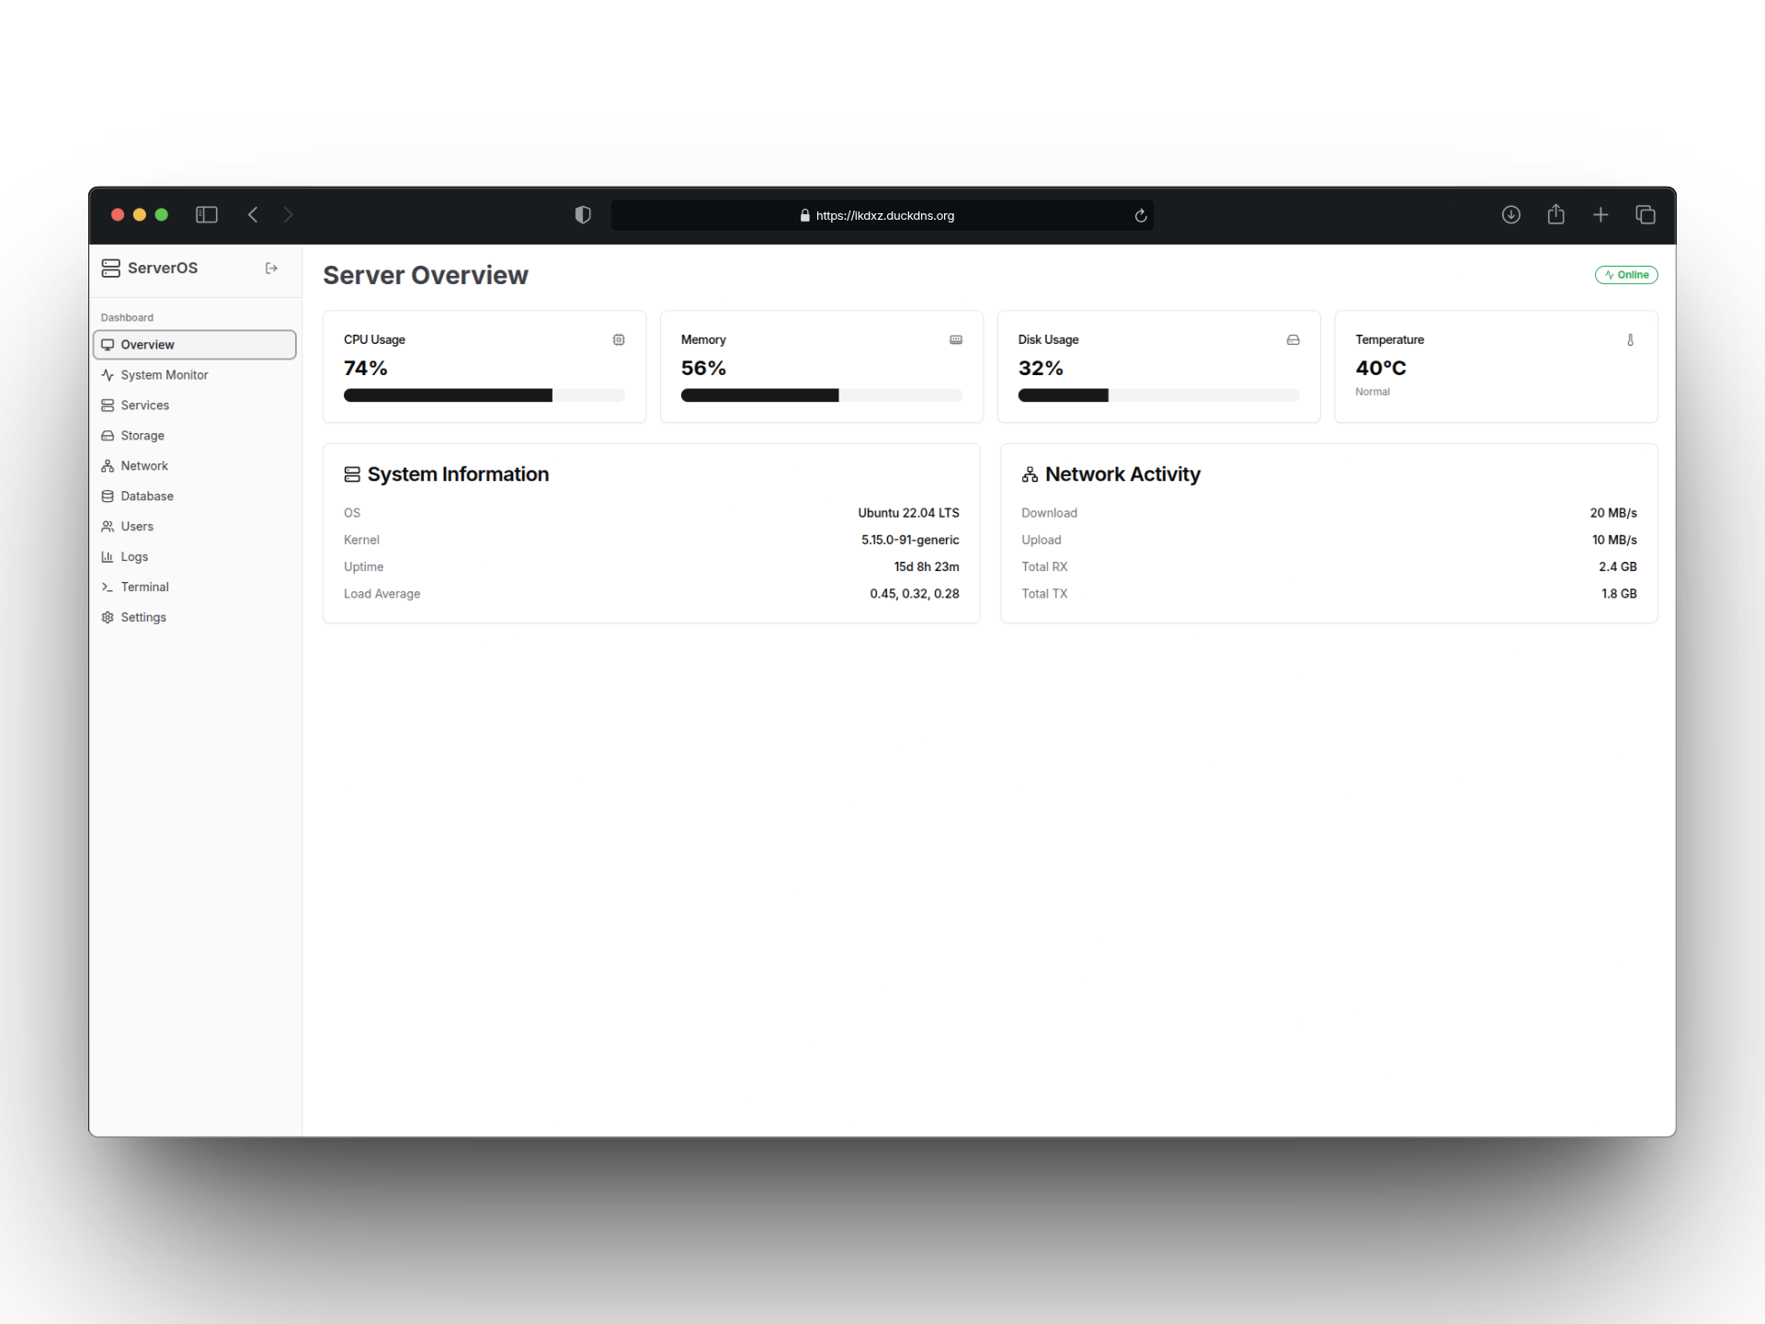Show the tab overview icon
1765x1324 pixels.
click(x=1645, y=215)
